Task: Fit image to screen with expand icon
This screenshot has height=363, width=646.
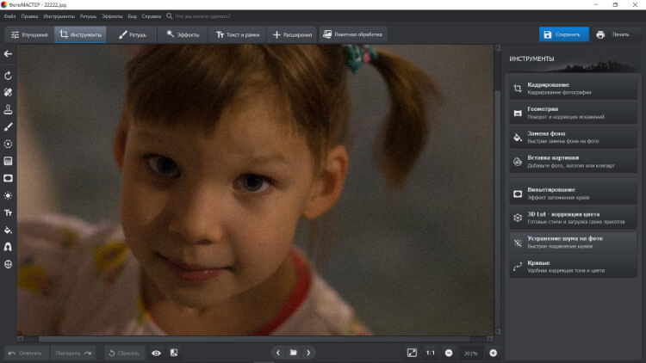Action: (412, 353)
